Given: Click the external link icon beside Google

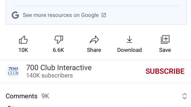Looking at the screenshot, I should tap(104, 15).
